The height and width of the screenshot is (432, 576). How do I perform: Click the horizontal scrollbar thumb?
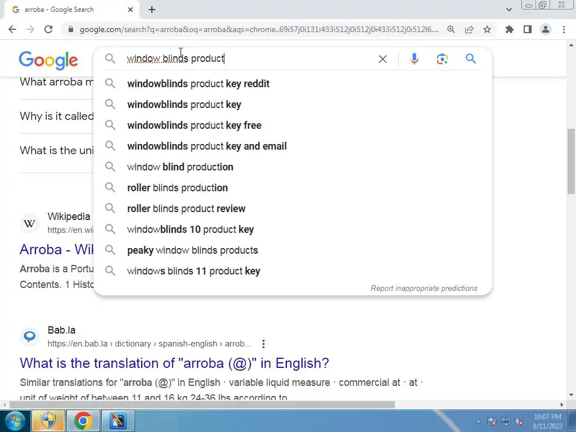(202, 404)
